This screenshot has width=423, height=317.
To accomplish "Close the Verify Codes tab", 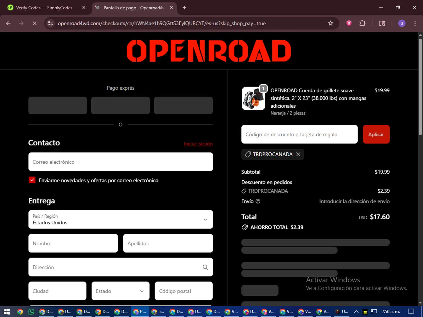I will coord(84,8).
